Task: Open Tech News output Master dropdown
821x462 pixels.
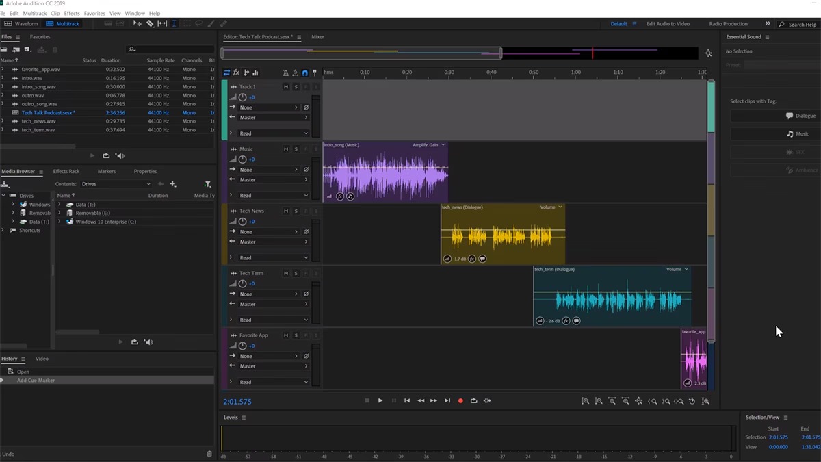Action: tap(274, 242)
